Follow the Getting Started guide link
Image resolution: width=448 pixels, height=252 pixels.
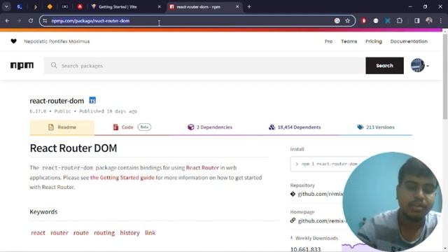click(122, 177)
